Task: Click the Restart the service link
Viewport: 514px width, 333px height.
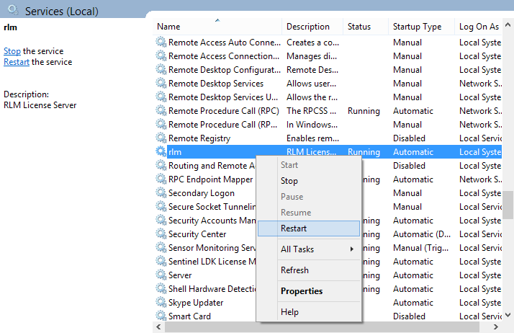Action: 17,62
